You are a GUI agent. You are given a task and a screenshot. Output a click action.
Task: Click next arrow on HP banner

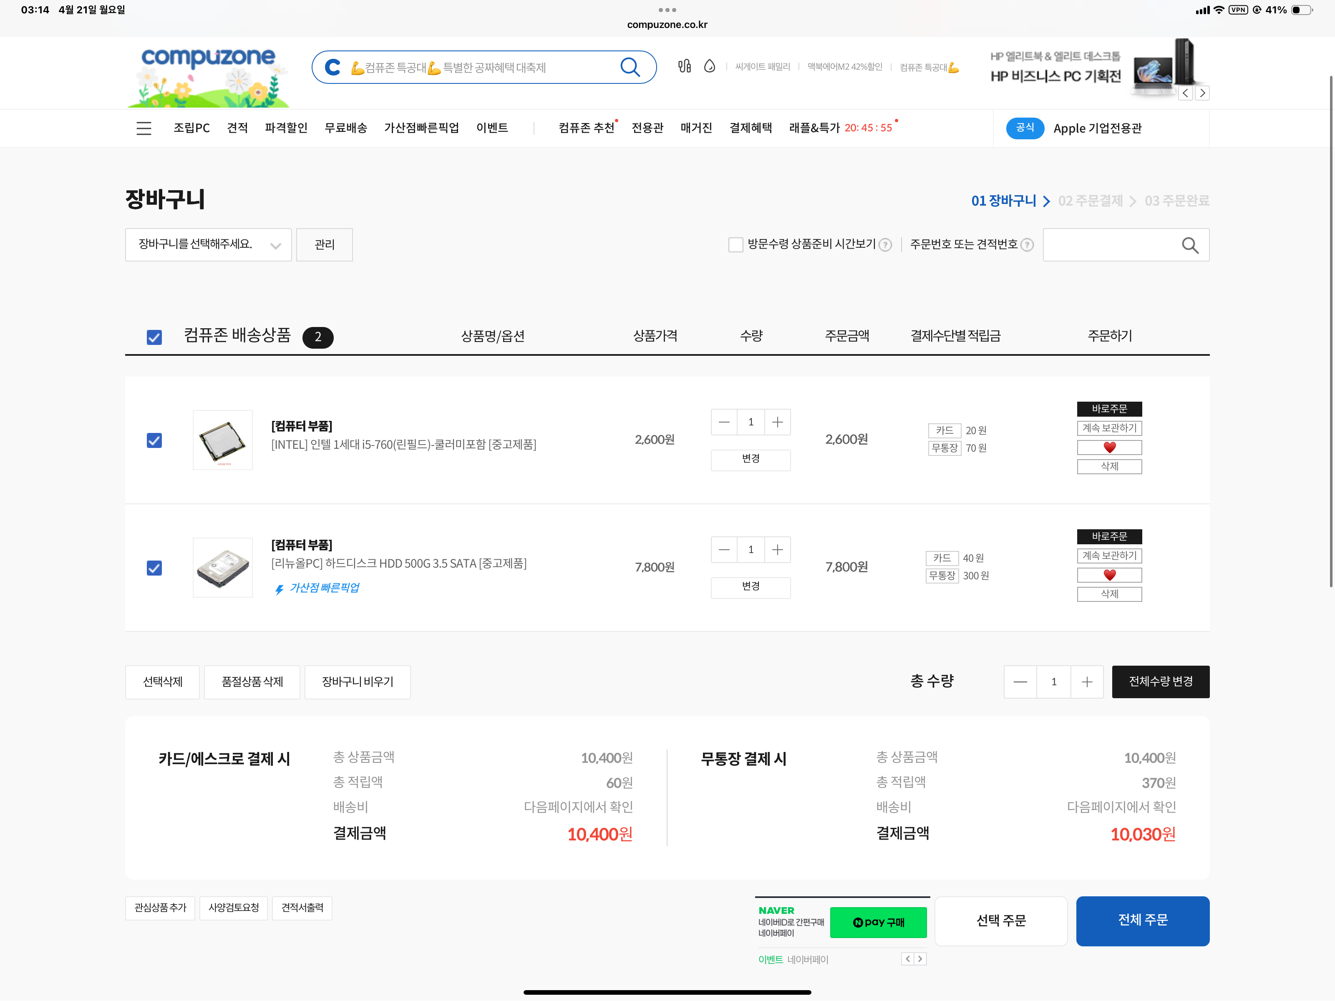click(1202, 93)
